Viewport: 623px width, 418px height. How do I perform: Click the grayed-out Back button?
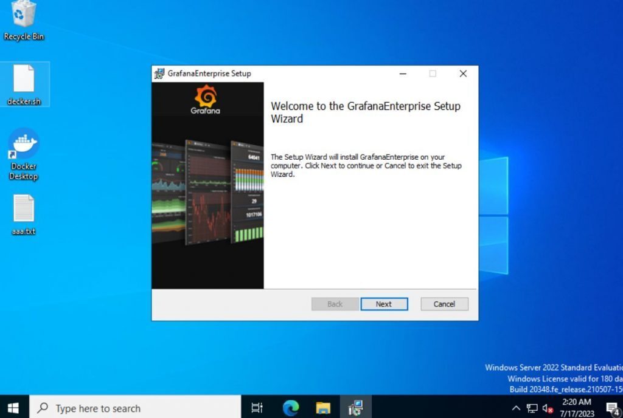click(x=335, y=304)
